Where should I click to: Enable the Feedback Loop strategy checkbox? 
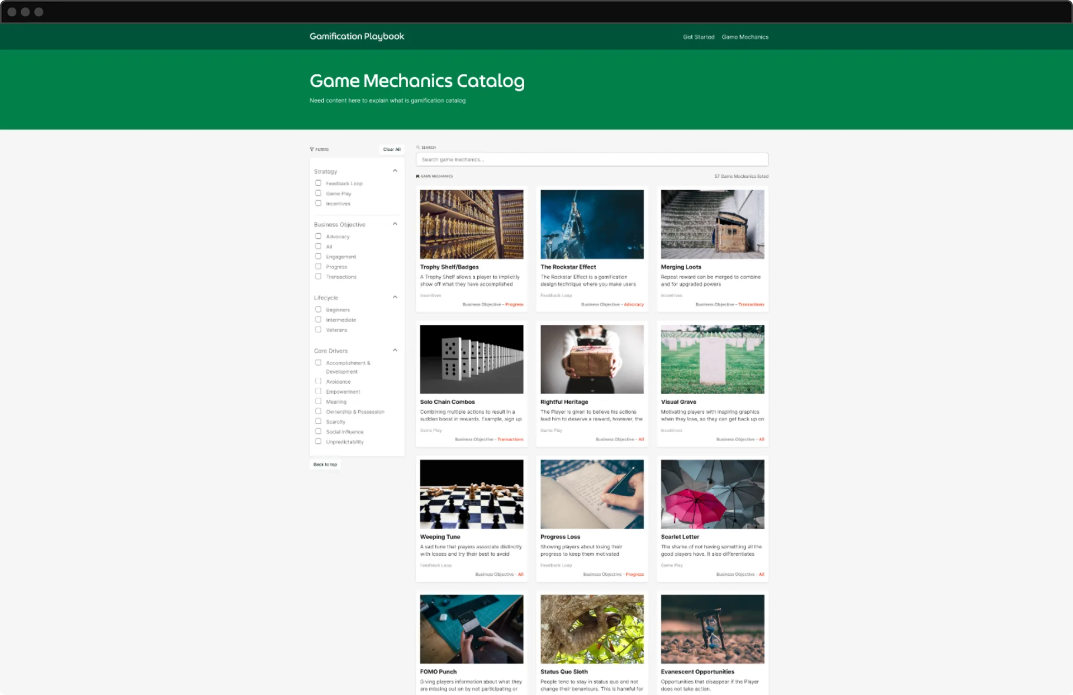tap(318, 183)
